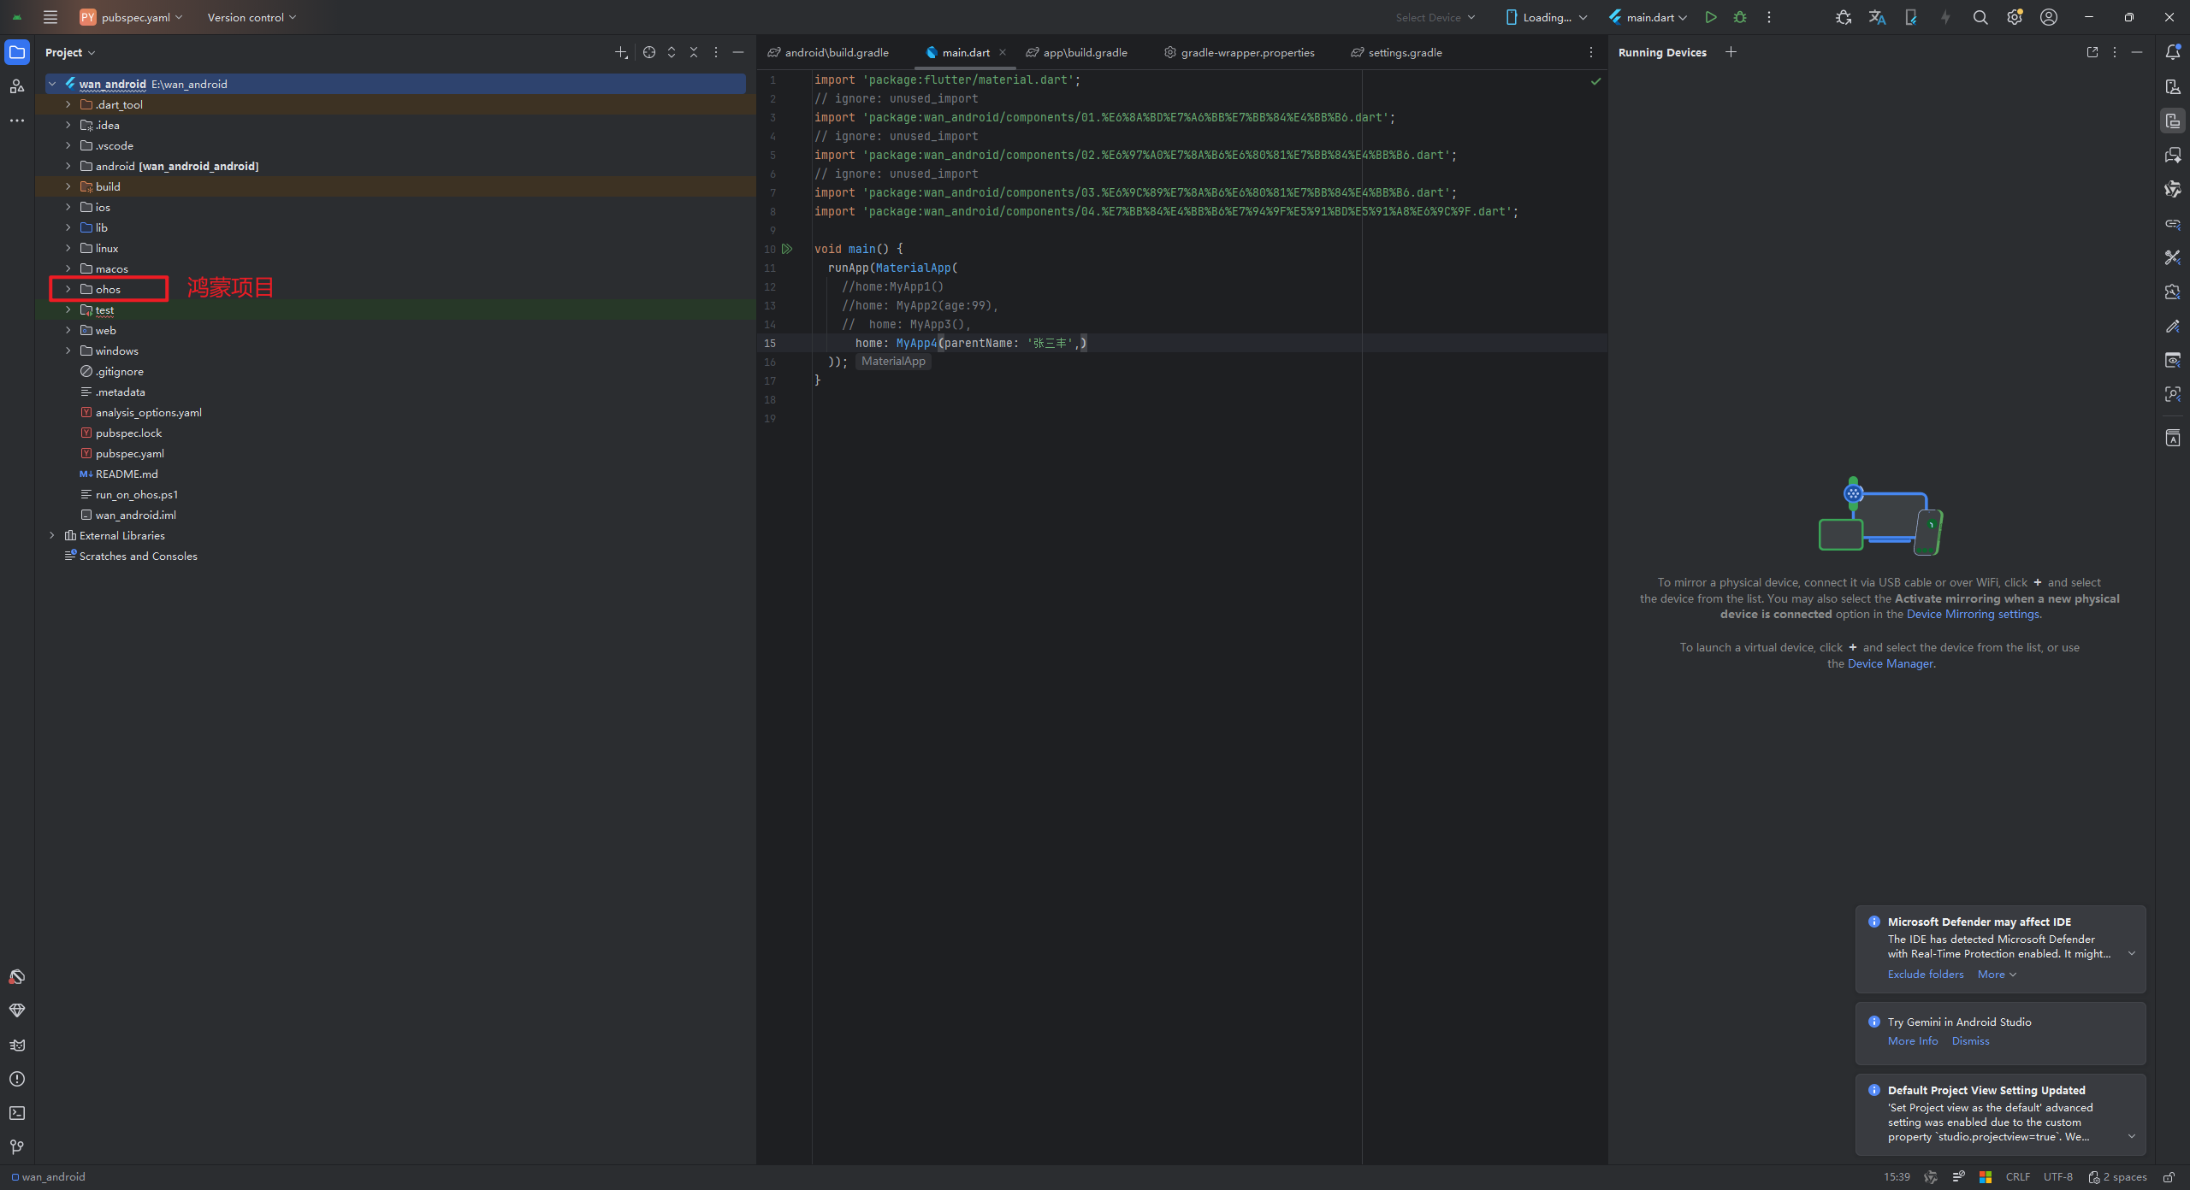
Task: Open Search Everywhere magnifier icon
Action: tap(1980, 17)
